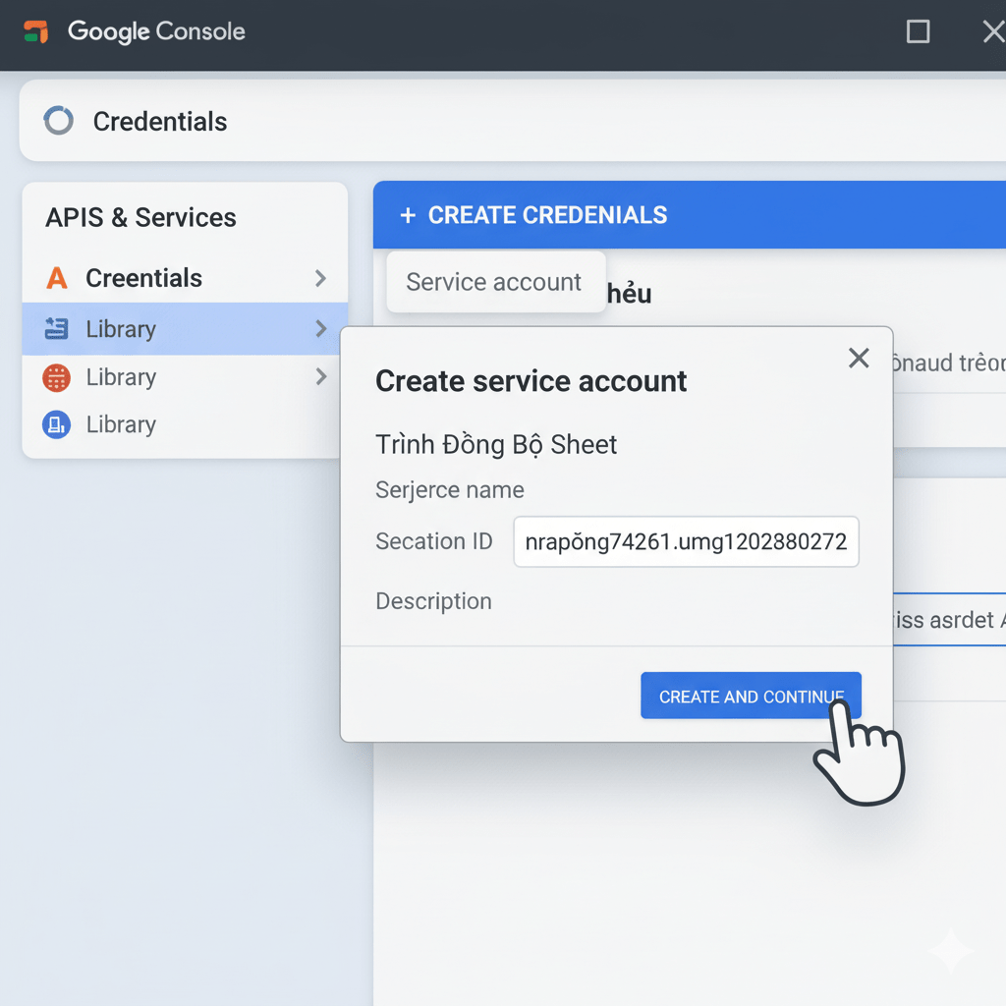Viewport: 1006px width, 1006px height.
Task: Expand the red Library entry chevron
Action: (x=320, y=377)
